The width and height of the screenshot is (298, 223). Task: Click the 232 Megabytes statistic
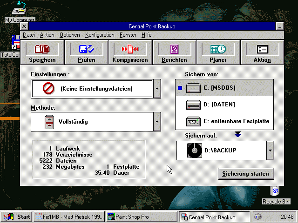coord(63,167)
